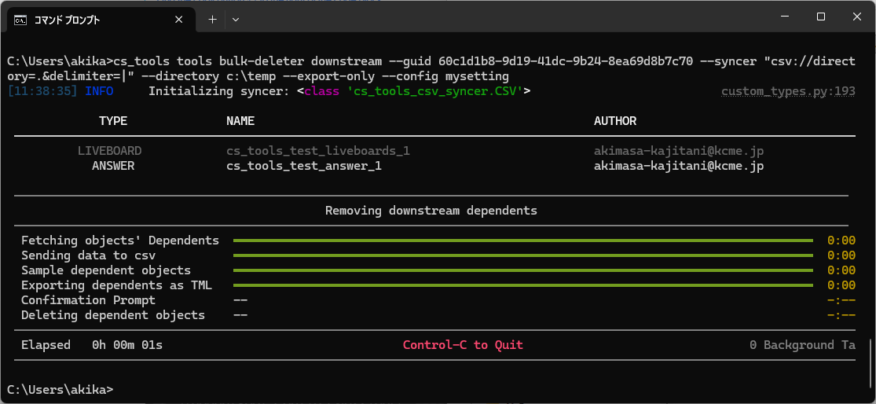Click the vertical scrollbar on the right edge
The height and width of the screenshot is (404, 876).
click(x=870, y=346)
